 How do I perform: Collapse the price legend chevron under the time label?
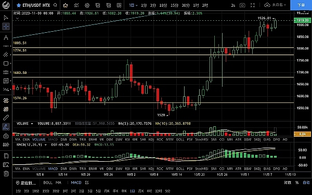point(17,19)
